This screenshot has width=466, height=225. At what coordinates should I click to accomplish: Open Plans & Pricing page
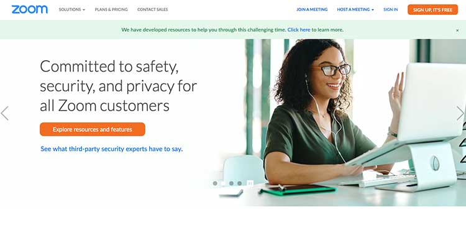(x=111, y=9)
